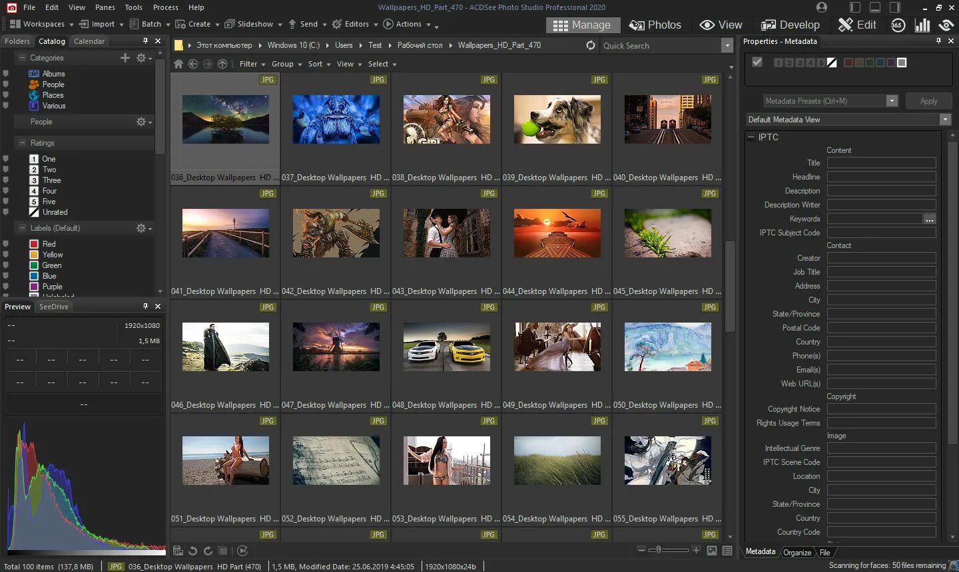Switch to thumbnail view mode icon

pos(712,551)
